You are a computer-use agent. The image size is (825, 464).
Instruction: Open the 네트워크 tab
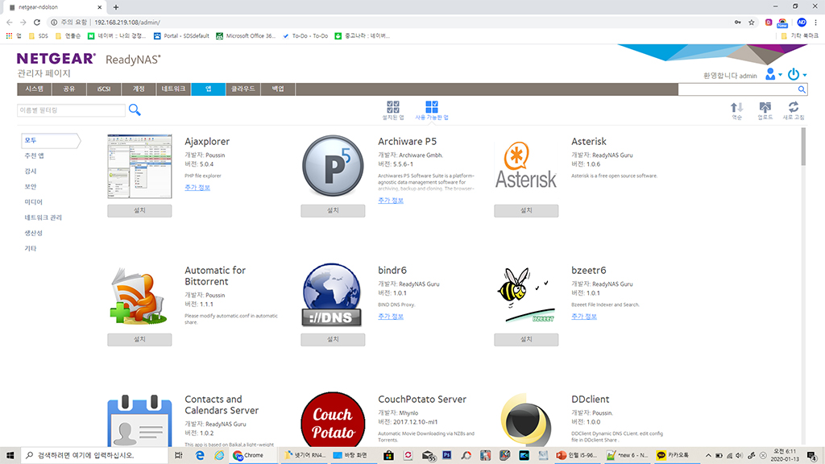click(x=173, y=89)
